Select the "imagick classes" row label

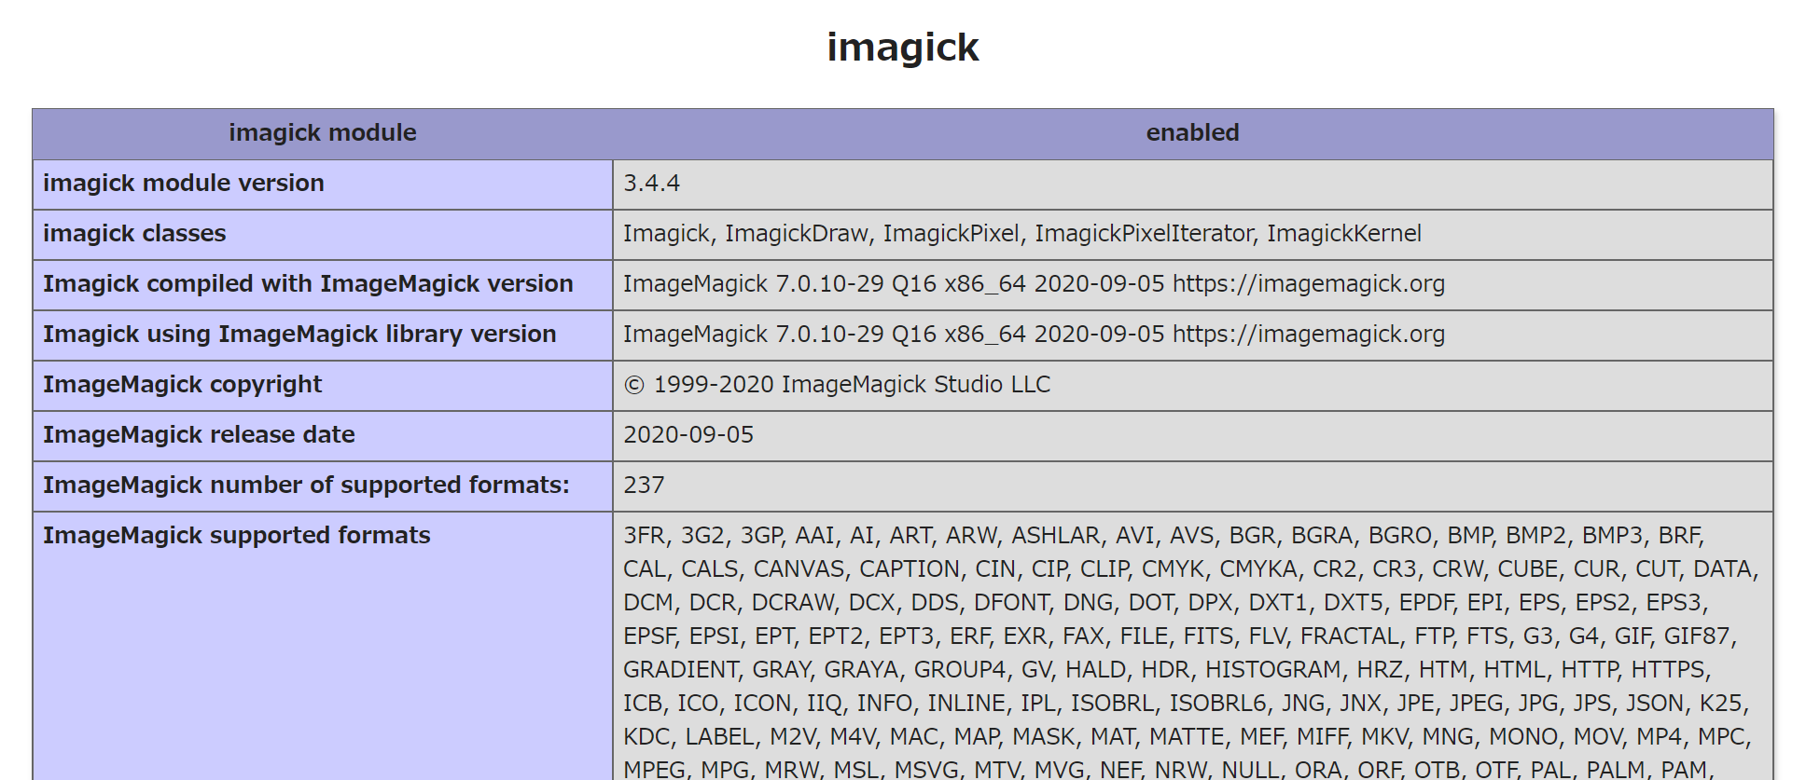(134, 234)
